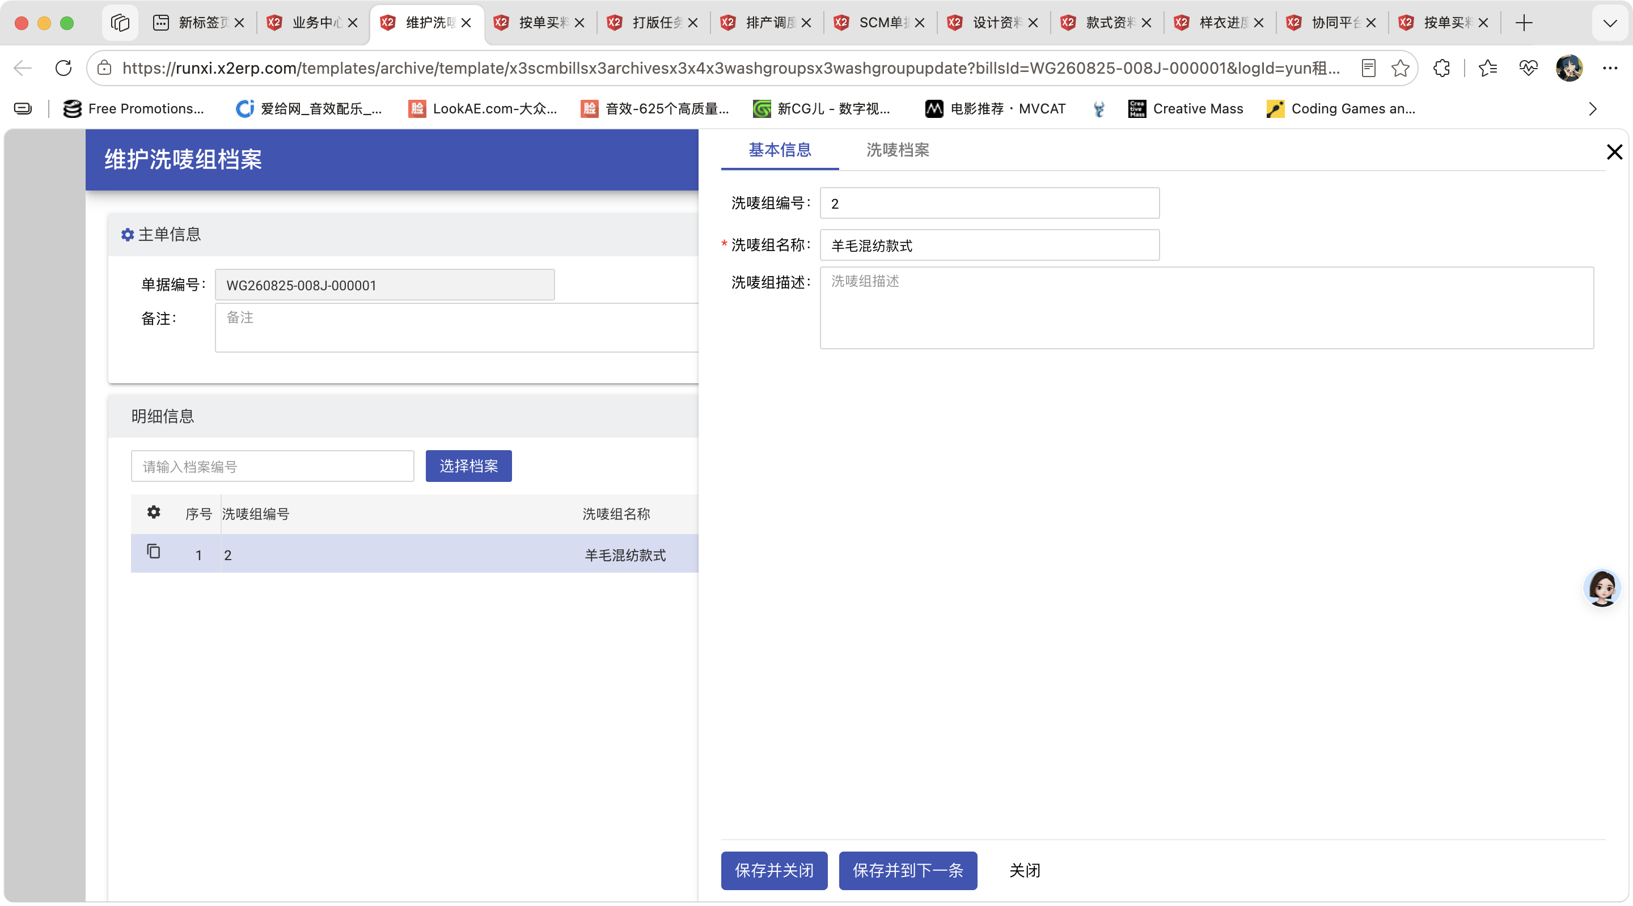The width and height of the screenshot is (1633, 906).
Task: Click the browser address bar URL
Action: point(731,68)
